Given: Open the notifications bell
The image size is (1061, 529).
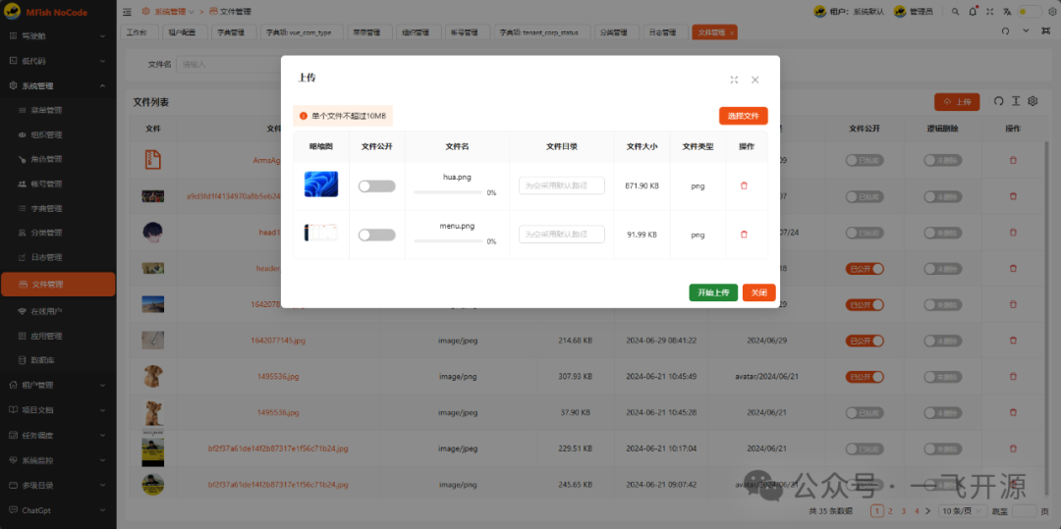Looking at the screenshot, I should click(x=973, y=12).
